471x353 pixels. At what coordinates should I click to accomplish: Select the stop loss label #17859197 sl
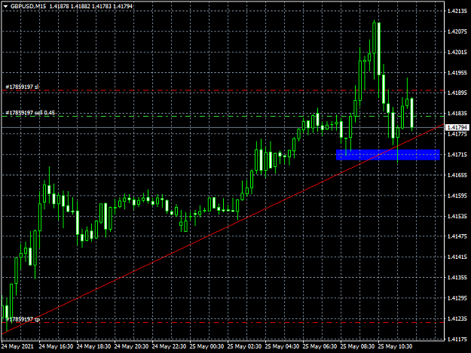pos(22,87)
